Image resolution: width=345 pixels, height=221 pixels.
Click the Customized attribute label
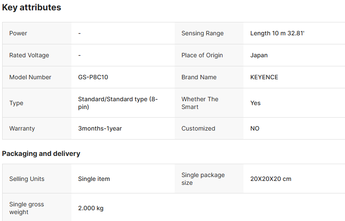198,128
